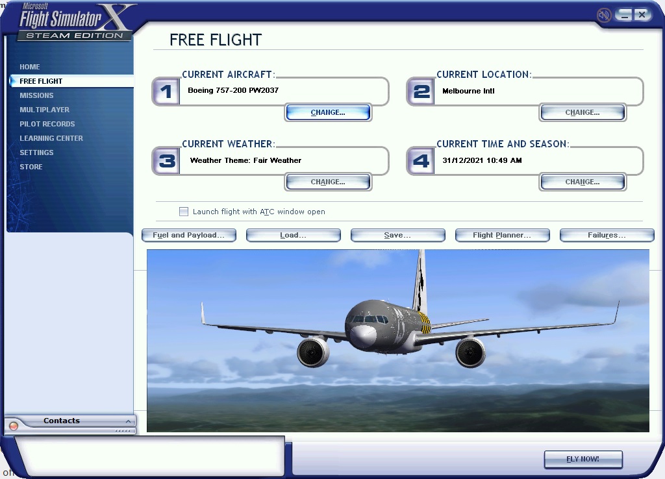665x479 pixels.
Task: Go to the HOME section
Action: [30, 67]
